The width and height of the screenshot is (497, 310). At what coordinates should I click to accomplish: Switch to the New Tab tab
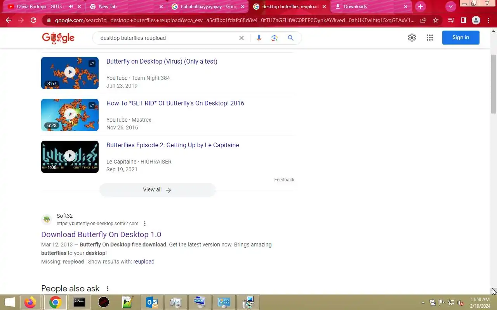point(126,7)
